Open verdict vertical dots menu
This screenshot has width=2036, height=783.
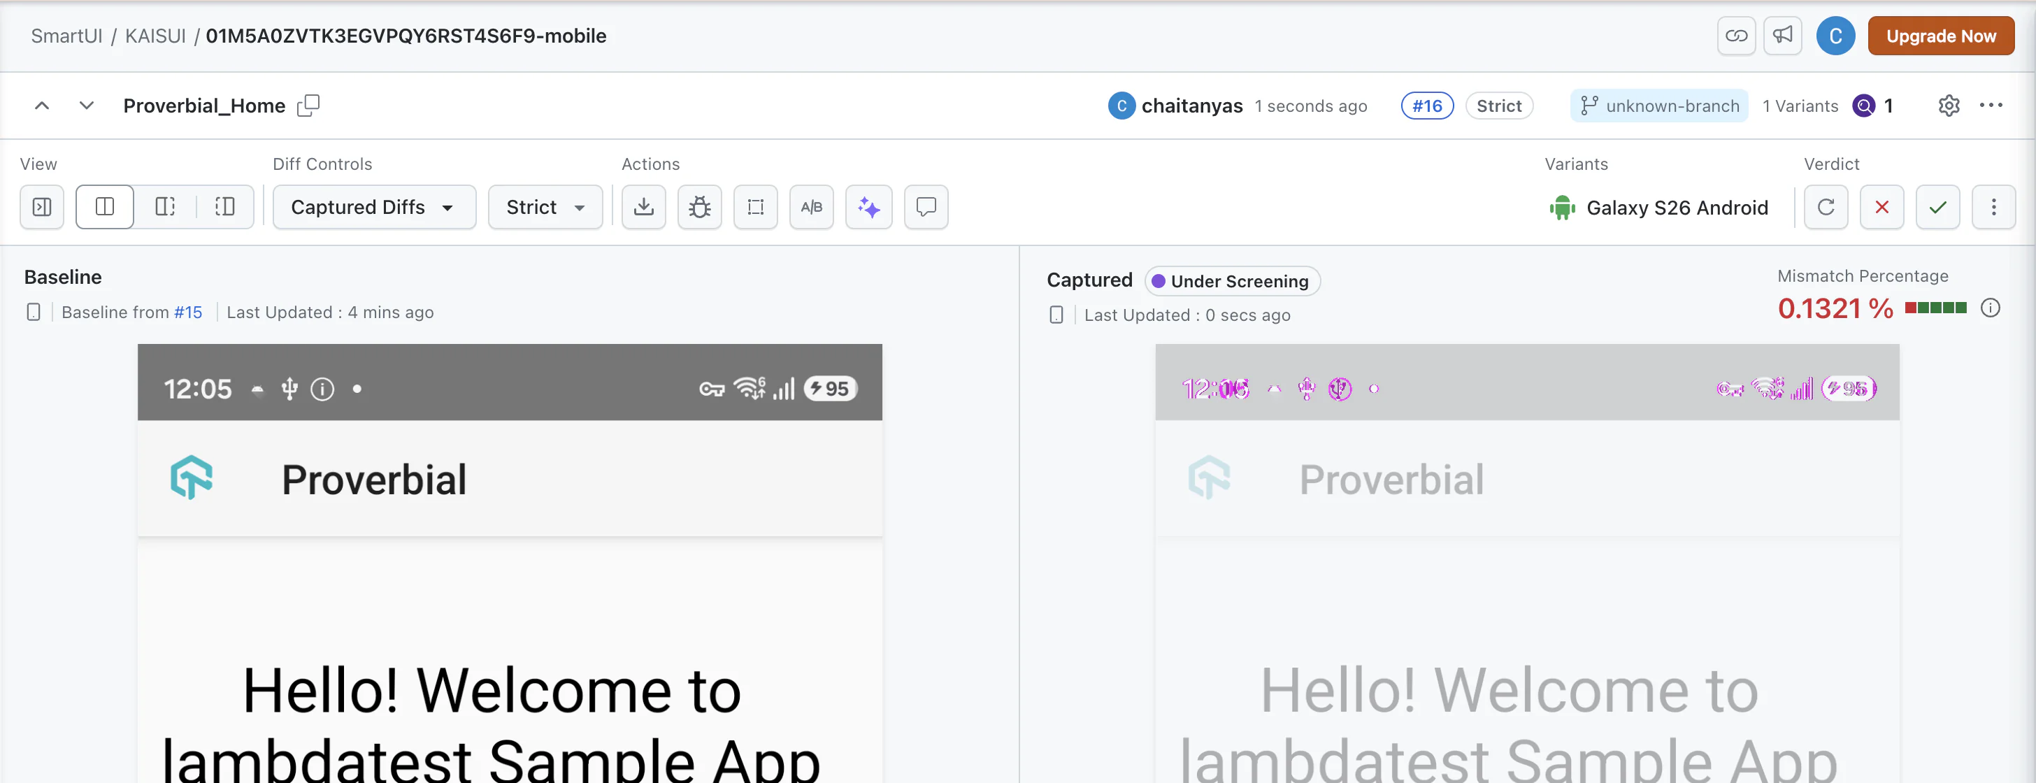coord(1993,207)
